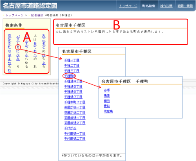This screenshot has width=196, height=161.
Task: Open the 千代が丘 link
Action: click(x=70, y=128)
